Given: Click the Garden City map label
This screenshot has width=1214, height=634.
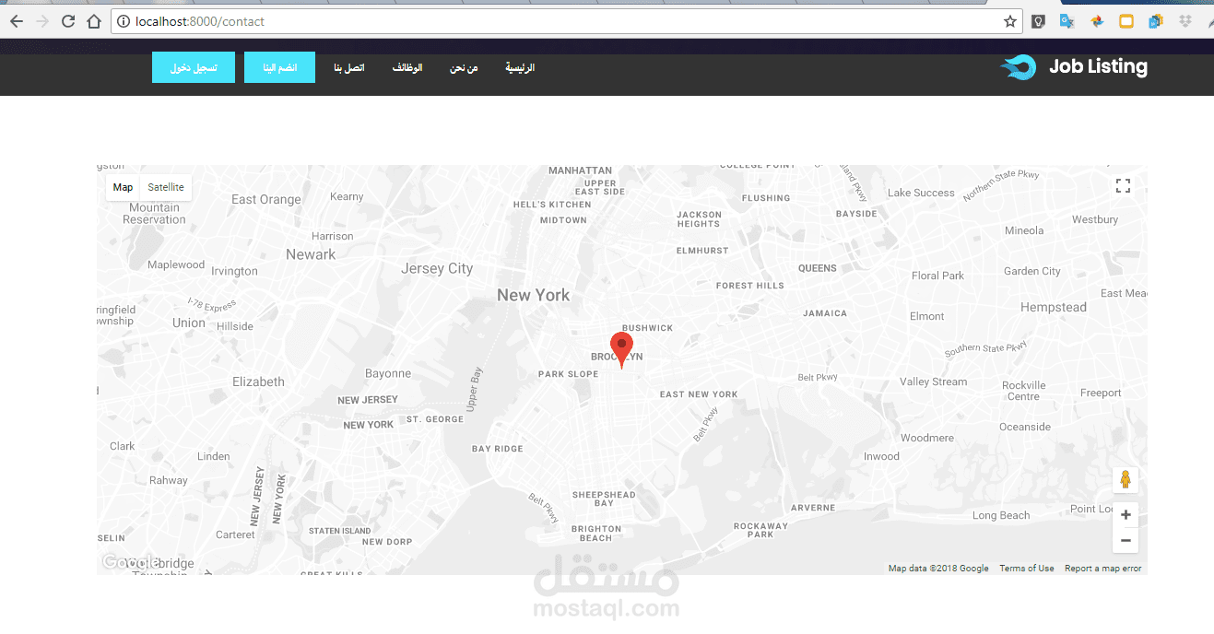Looking at the screenshot, I should point(1031,271).
